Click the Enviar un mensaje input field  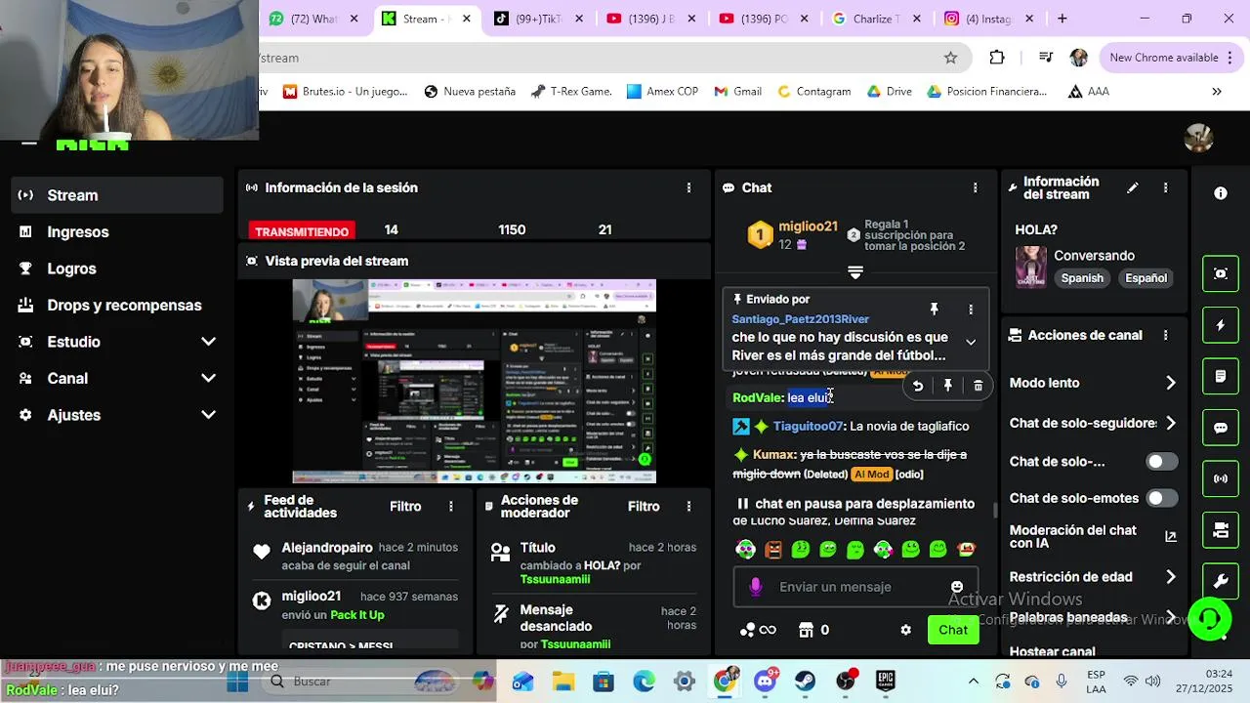(x=854, y=587)
